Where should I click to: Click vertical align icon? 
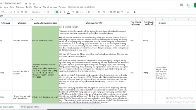tap(94, 12)
